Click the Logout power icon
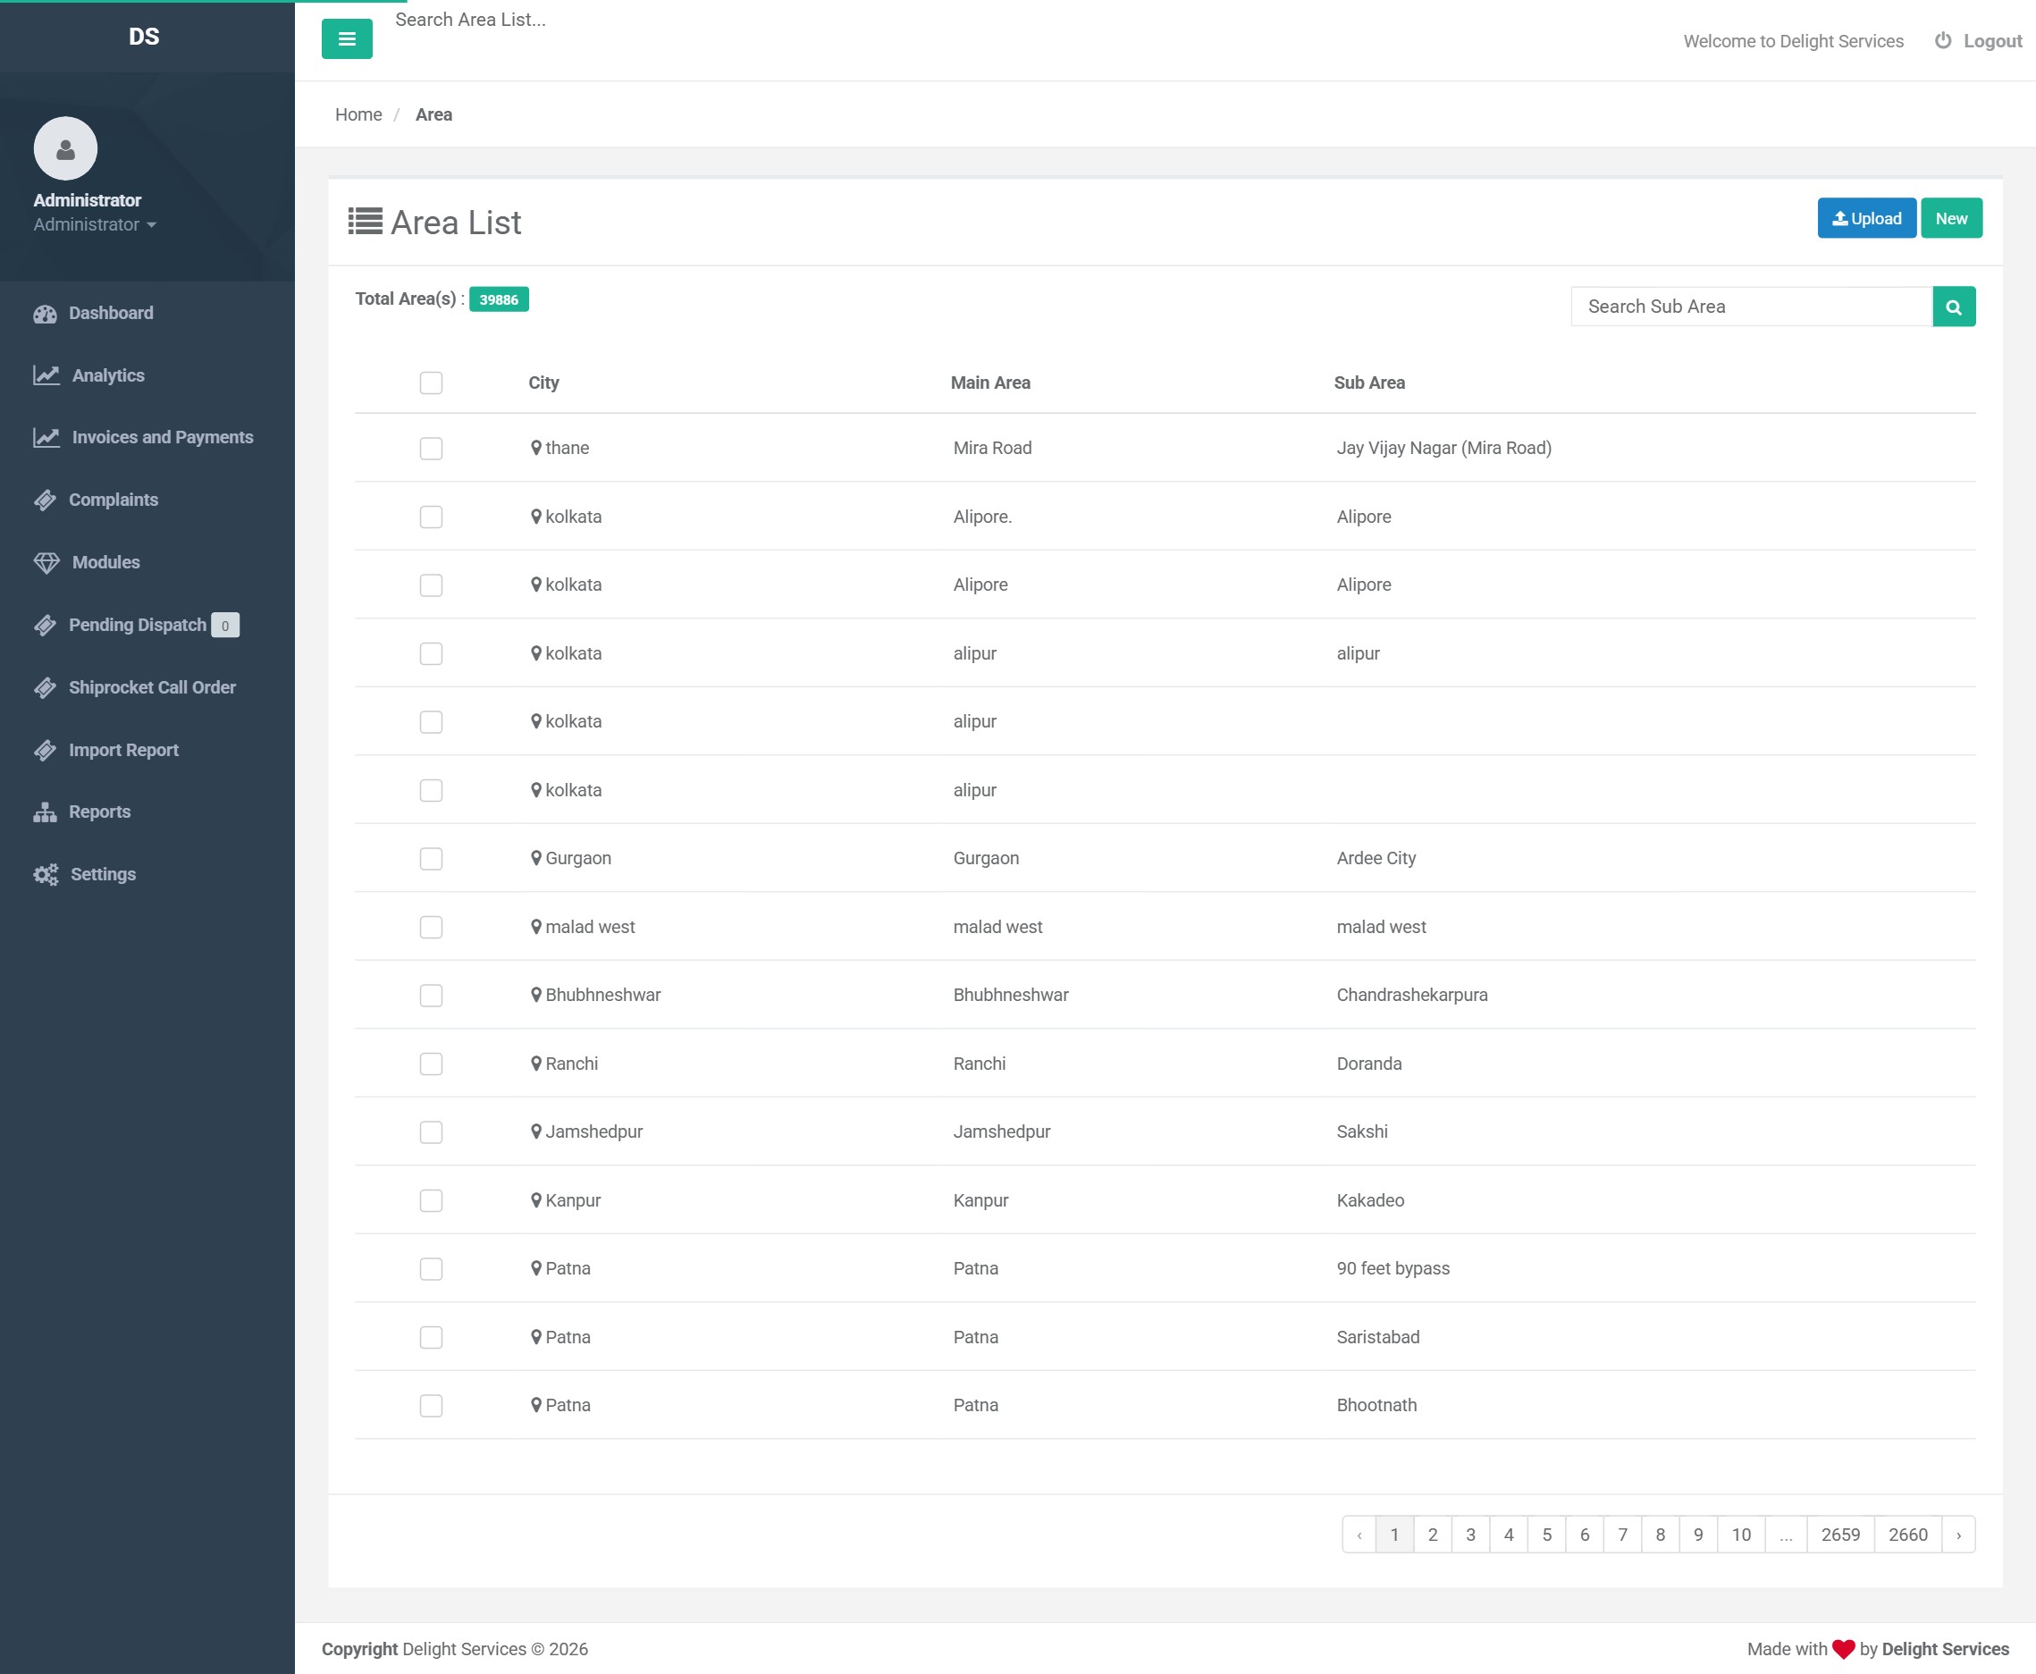 [1942, 40]
